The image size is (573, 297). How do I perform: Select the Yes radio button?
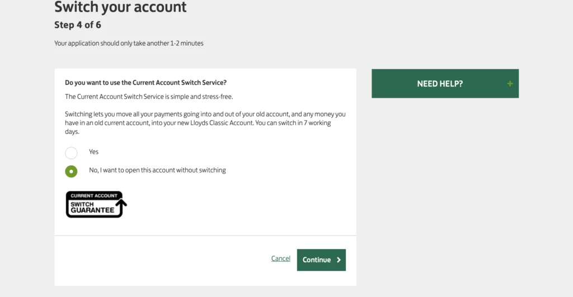coord(71,153)
